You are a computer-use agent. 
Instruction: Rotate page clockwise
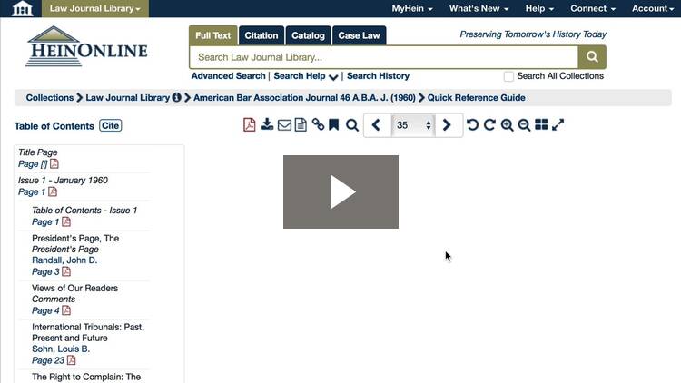(489, 125)
